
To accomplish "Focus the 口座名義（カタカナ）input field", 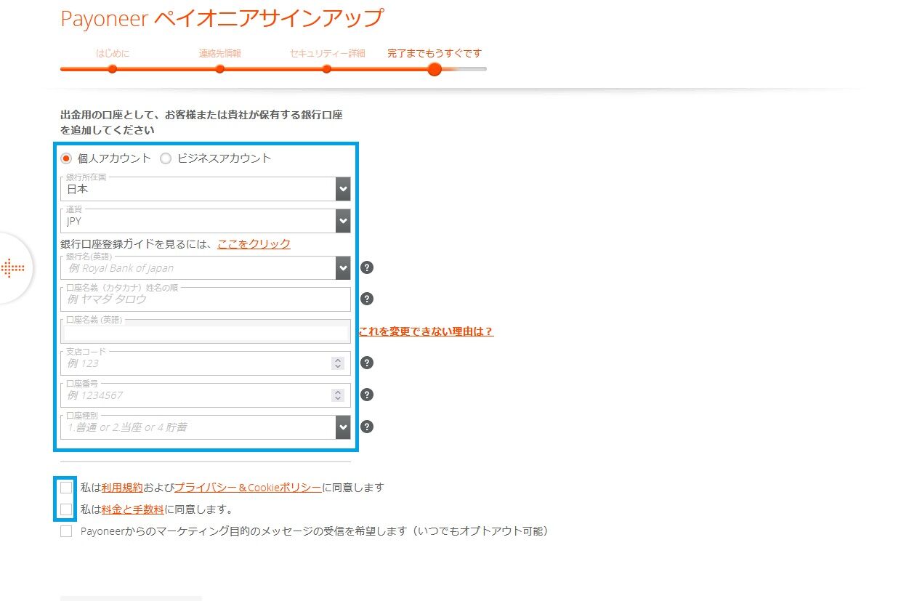I will (206, 299).
